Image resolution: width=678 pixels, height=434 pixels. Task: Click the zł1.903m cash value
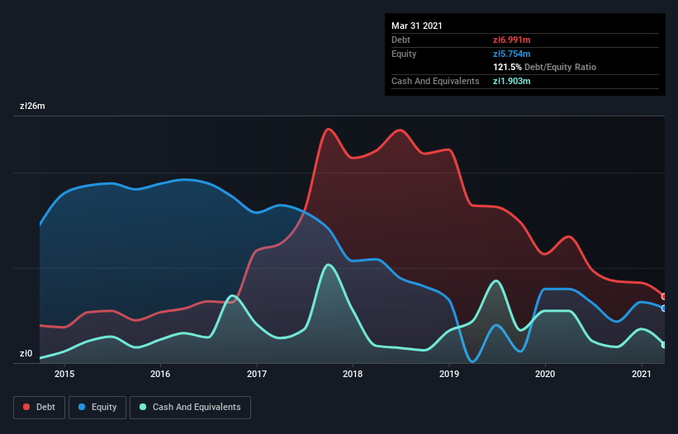(511, 81)
